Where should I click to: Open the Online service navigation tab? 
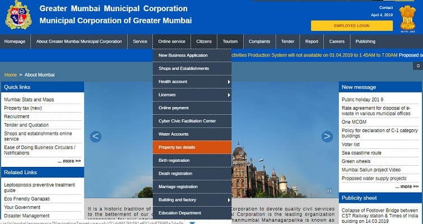[x=171, y=41]
